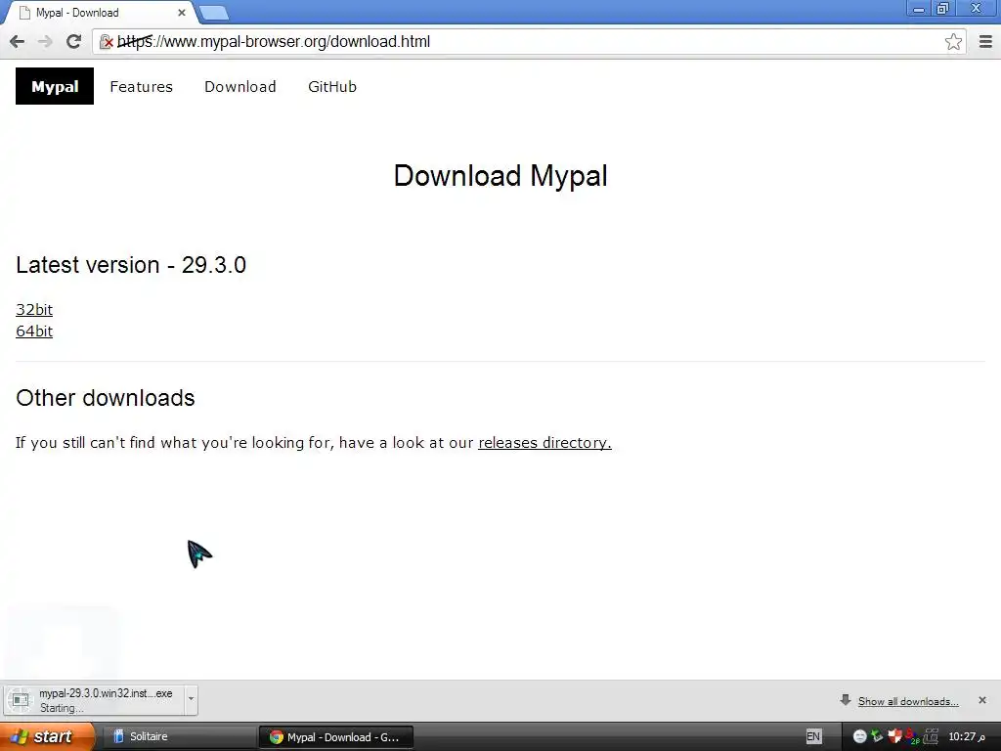1001x751 pixels.
Task: Click the Download Mypal heading
Action: coord(500,176)
